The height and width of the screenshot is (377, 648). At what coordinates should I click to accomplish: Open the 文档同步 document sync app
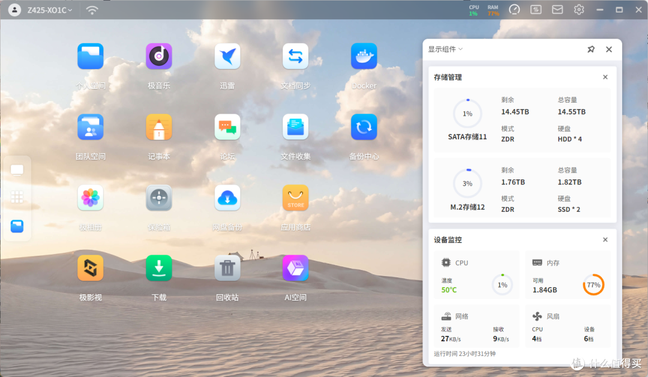295,56
